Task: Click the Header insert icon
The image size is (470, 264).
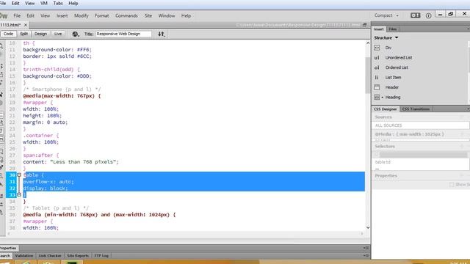Action: [377, 87]
